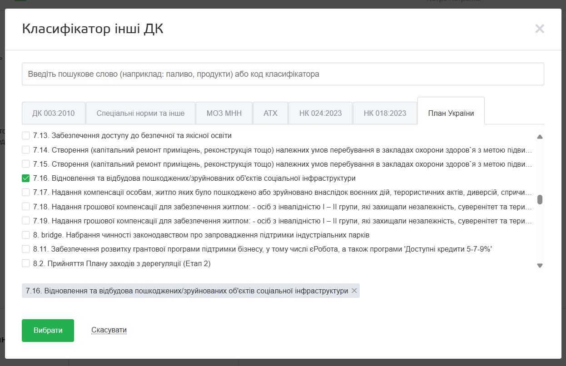Switch to the ДК 003:2010 tab
The height and width of the screenshot is (366, 566).
54,113
